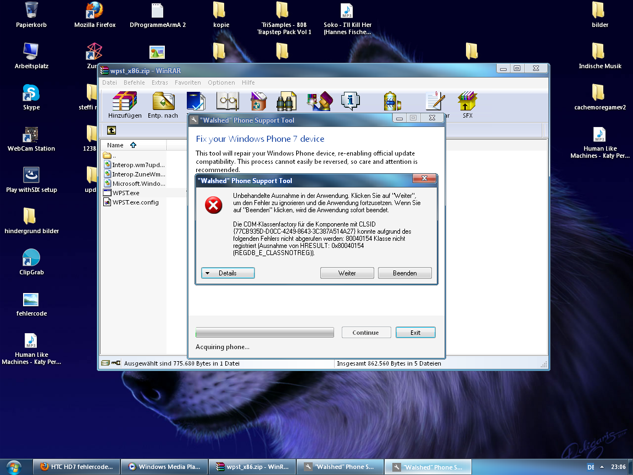Open the Datei menu in WinRAR

click(x=109, y=82)
